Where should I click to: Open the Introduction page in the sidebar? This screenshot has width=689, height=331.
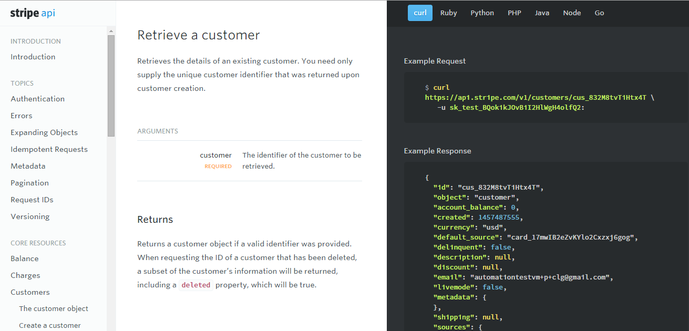33,57
